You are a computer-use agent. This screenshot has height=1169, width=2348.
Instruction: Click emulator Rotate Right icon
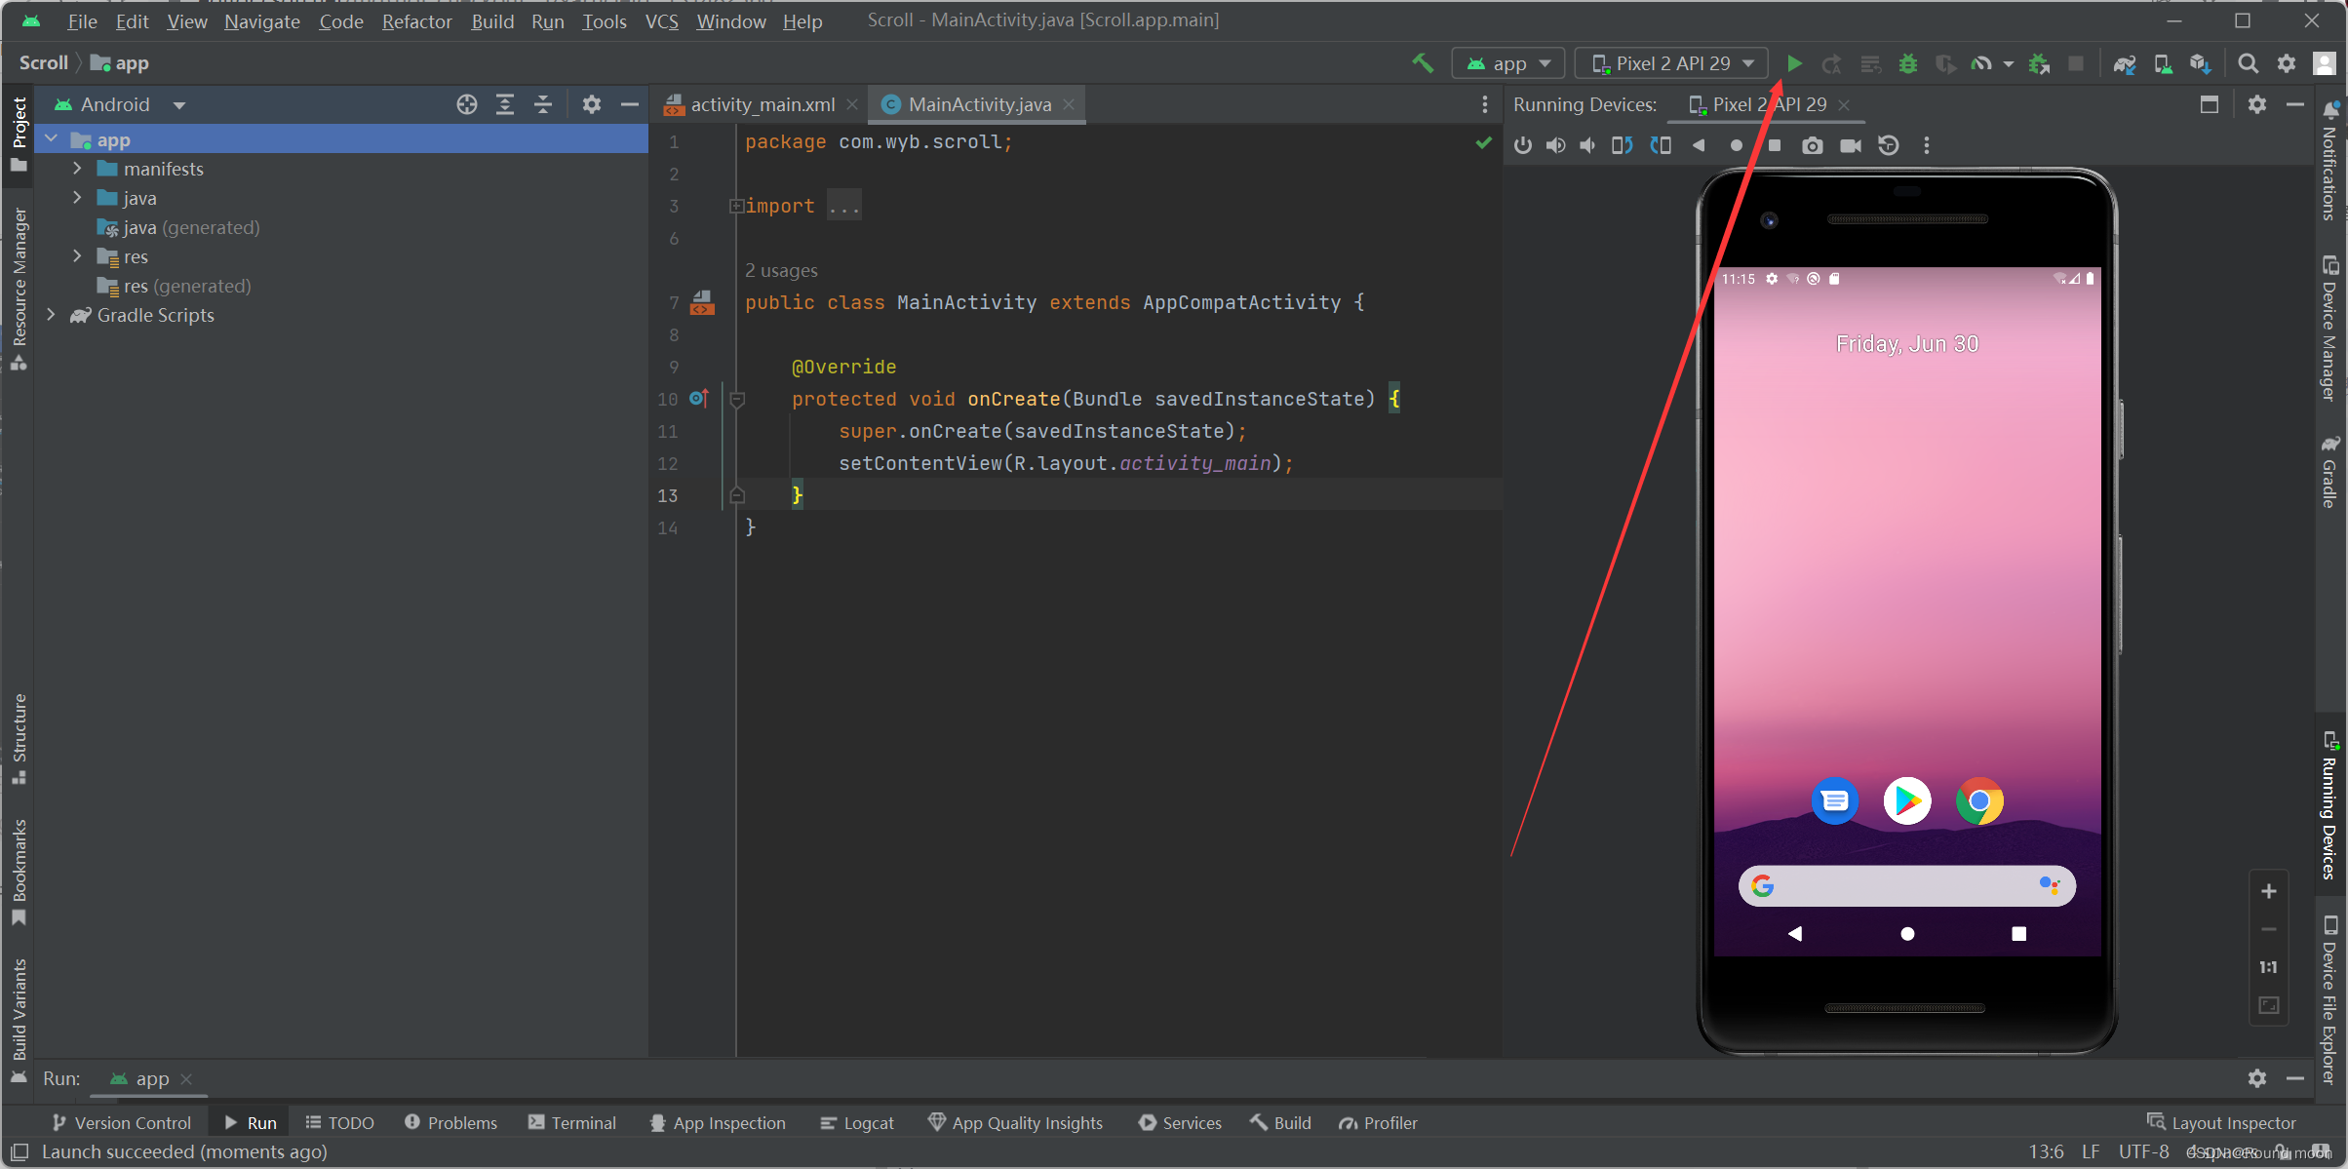pos(1661,145)
